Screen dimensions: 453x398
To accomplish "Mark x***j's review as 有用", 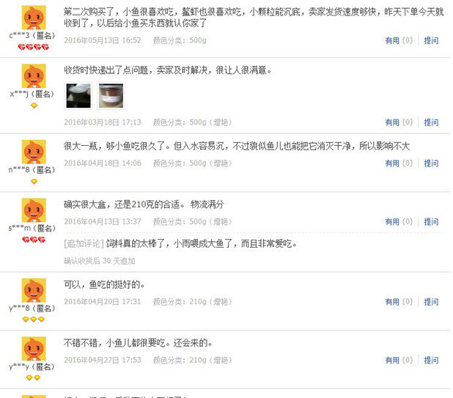I will click(x=399, y=122).
